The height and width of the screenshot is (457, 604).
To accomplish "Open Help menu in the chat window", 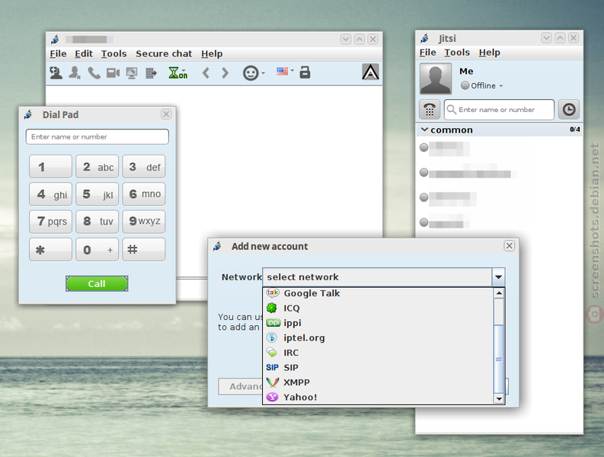I will coord(212,53).
